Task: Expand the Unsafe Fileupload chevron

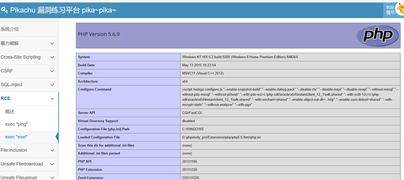Action: [52, 178]
